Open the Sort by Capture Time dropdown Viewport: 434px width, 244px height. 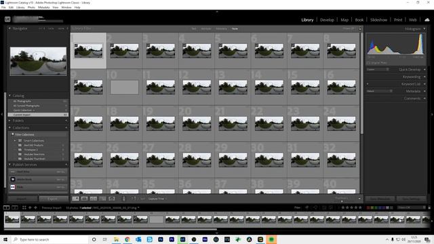[x=157, y=199]
